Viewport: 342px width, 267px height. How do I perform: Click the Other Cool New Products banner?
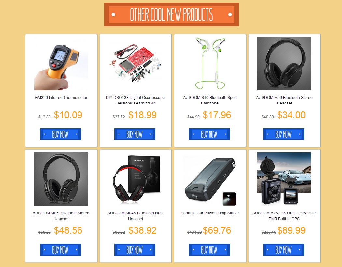(172, 15)
